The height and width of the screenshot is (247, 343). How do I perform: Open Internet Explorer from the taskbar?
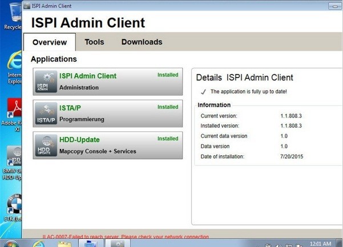click(39, 243)
